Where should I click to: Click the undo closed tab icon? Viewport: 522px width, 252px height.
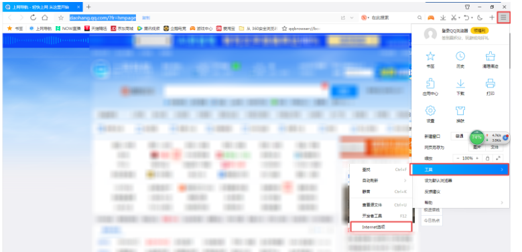pos(467,17)
